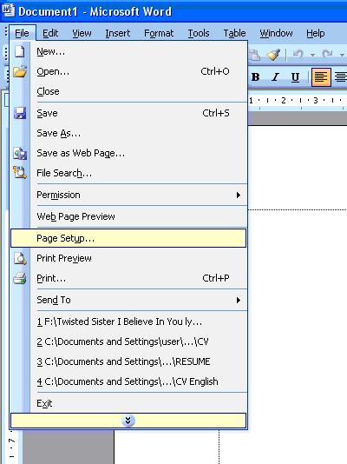This screenshot has width=347, height=464.
Task: Open recent file 2 ending in \CV
Action: (128, 341)
